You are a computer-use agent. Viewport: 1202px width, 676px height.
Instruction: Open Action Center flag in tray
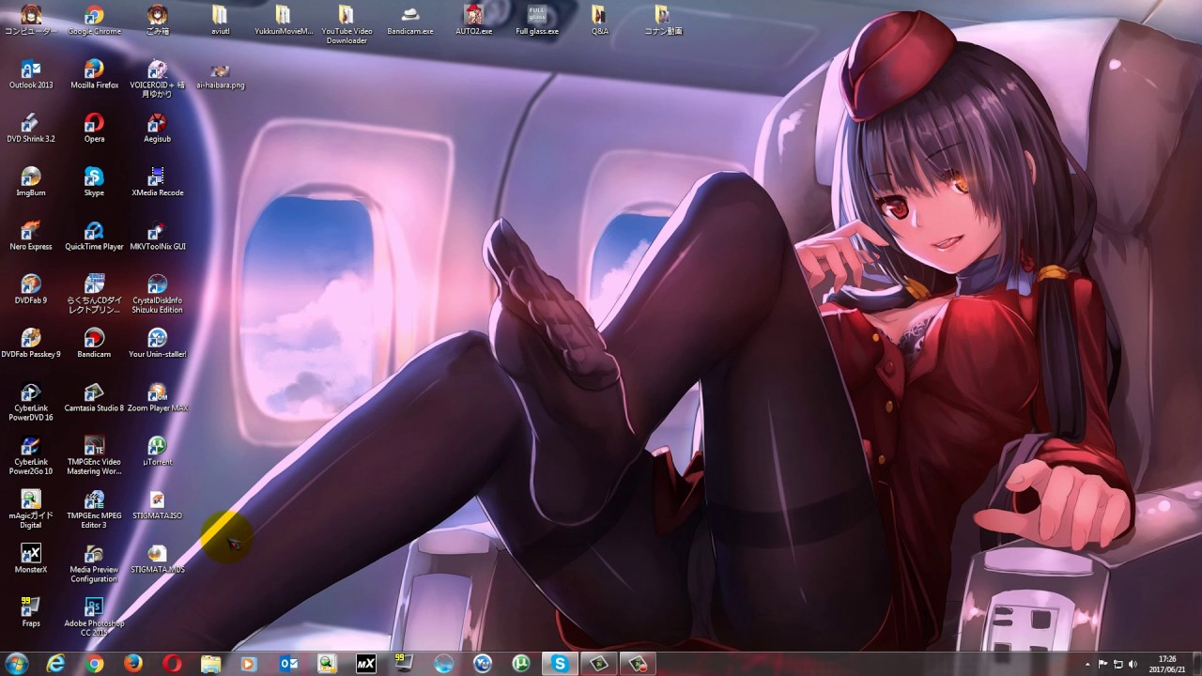(1103, 665)
